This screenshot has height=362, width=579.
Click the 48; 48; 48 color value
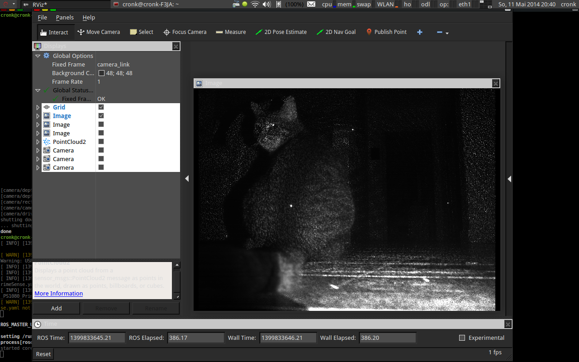point(119,73)
